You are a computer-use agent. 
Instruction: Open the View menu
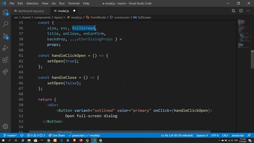tap(45, 3)
